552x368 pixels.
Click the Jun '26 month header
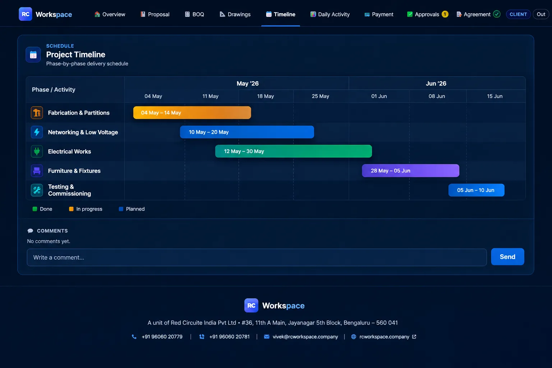(x=436, y=83)
